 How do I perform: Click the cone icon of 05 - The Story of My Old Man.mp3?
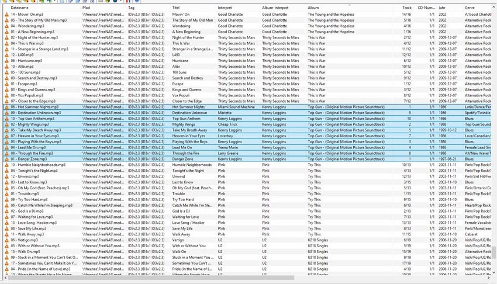(x=6, y=20)
